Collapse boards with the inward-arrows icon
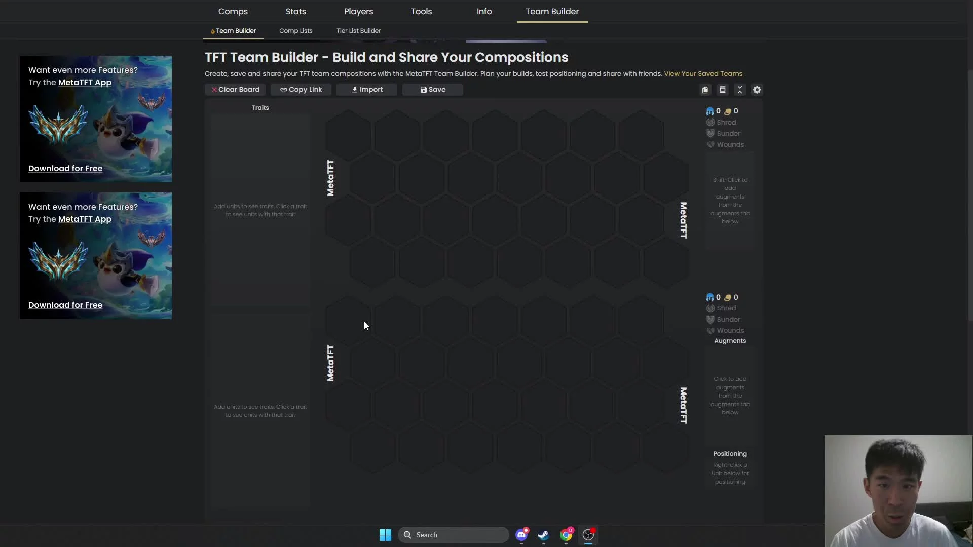The width and height of the screenshot is (973, 547). tap(740, 90)
